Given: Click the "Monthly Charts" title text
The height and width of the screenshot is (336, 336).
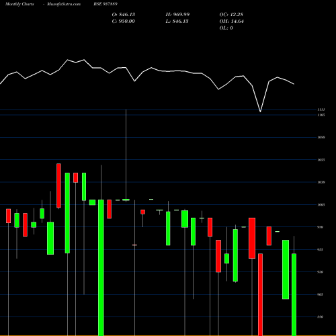Looking at the screenshot, I should [x=19, y=4].
